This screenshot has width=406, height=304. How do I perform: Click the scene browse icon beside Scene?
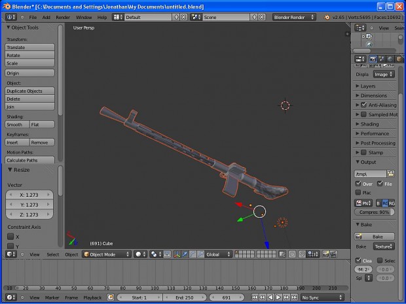pyautogui.click(x=196, y=17)
